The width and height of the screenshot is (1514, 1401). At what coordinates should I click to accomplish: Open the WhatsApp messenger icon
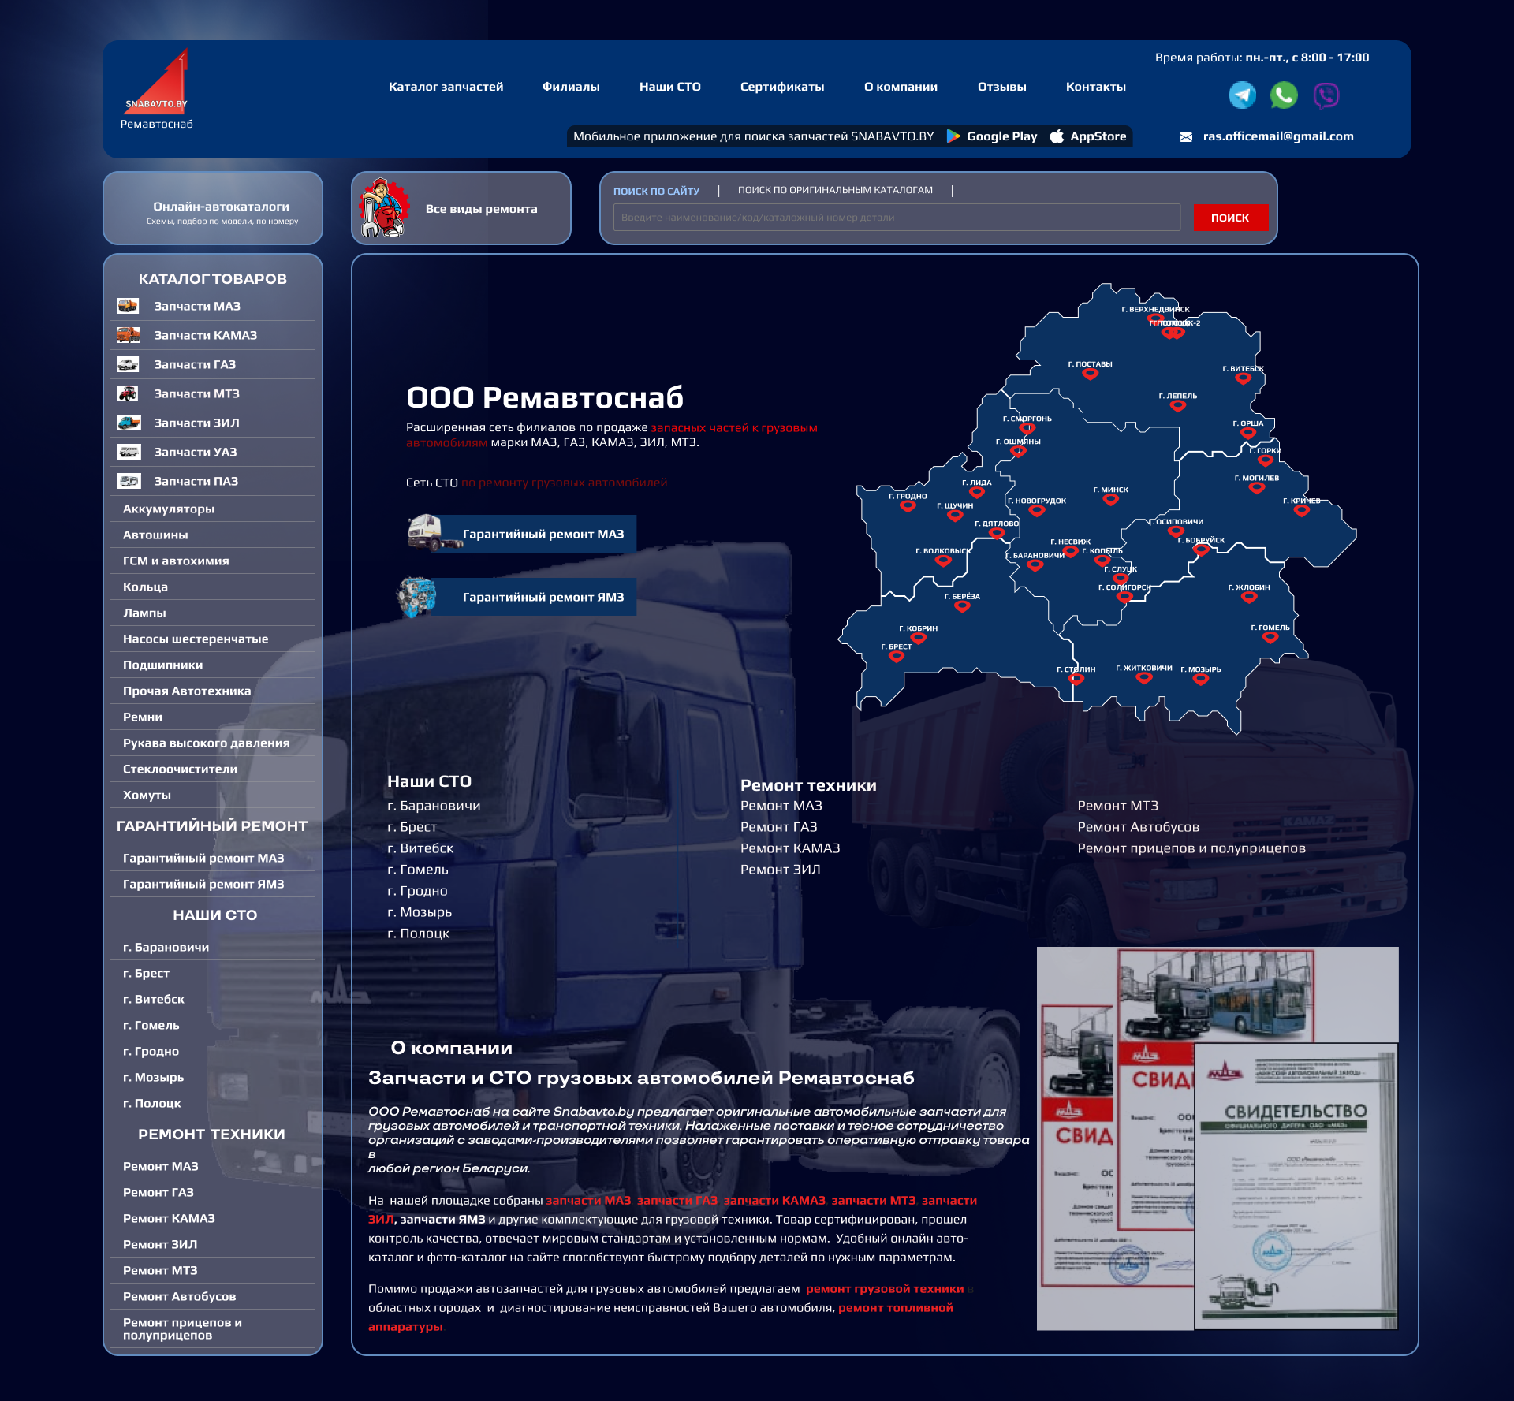[x=1284, y=95]
